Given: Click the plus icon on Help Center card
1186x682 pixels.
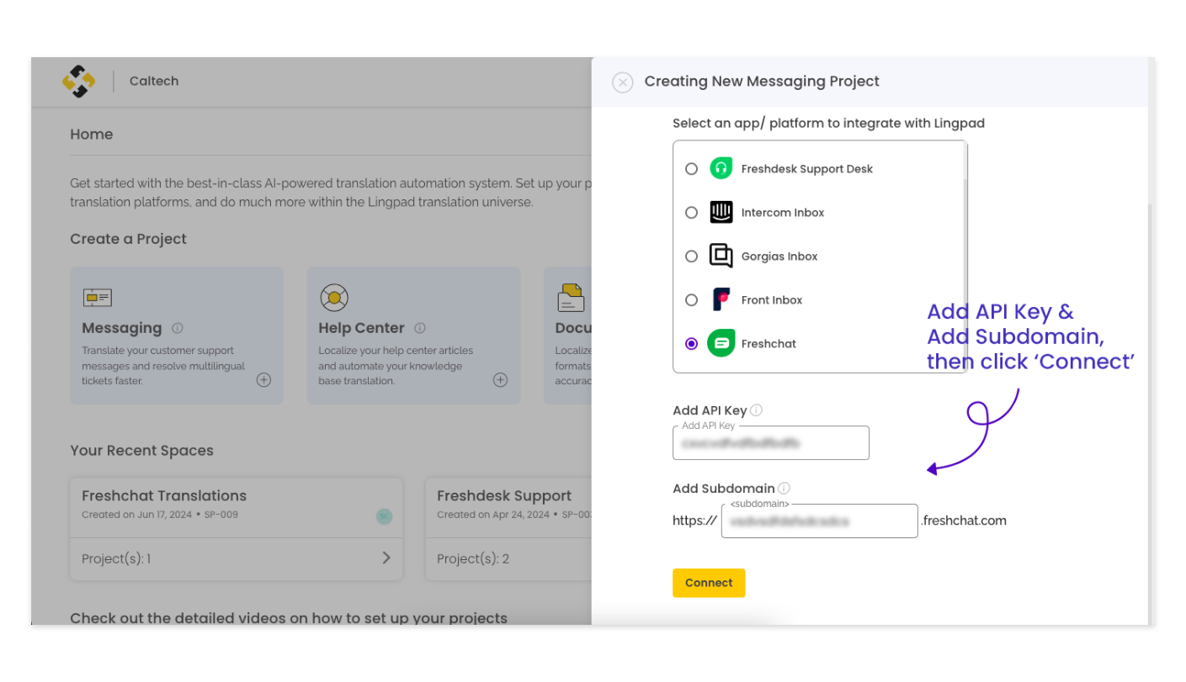Looking at the screenshot, I should tap(500, 380).
